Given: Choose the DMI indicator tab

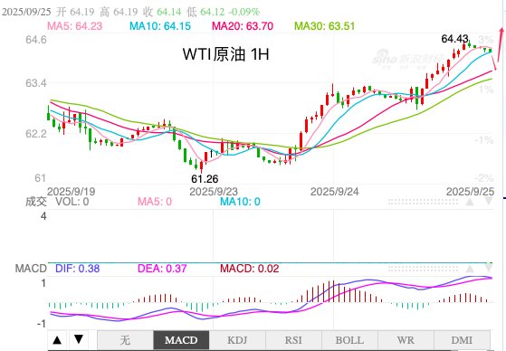Looking at the screenshot, I should tap(462, 340).
